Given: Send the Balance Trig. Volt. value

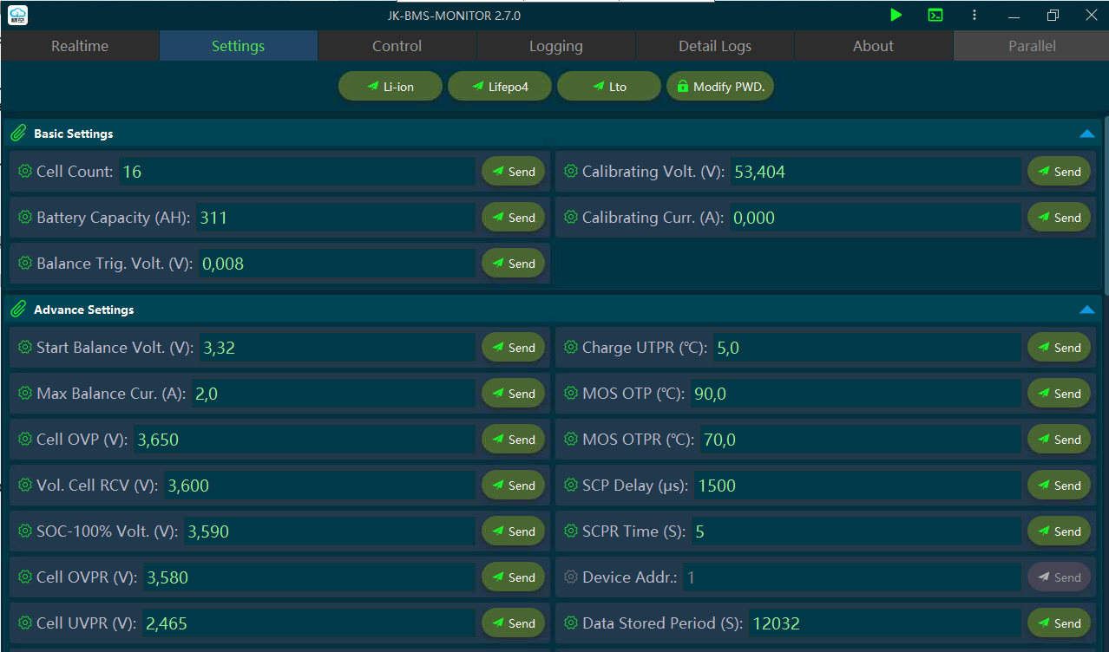Looking at the screenshot, I should (514, 264).
